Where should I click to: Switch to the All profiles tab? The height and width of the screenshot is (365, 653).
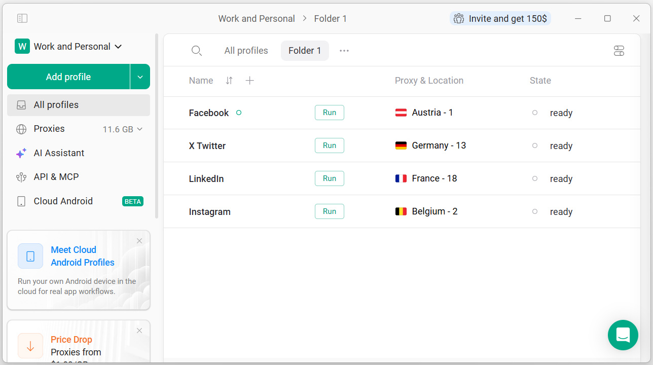tap(246, 51)
